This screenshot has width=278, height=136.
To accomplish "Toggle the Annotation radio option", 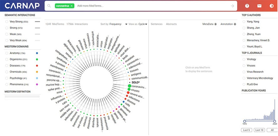I will tap(235, 24).
